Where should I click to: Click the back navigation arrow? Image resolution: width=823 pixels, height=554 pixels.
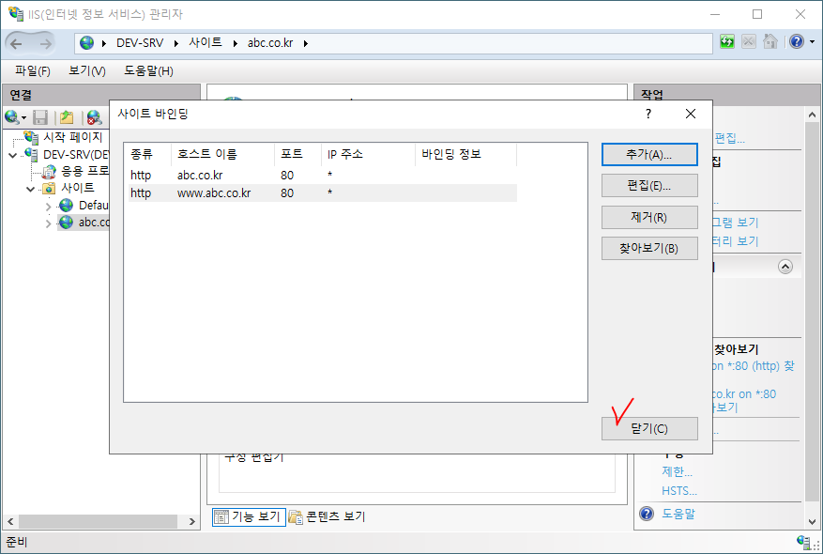(16, 43)
